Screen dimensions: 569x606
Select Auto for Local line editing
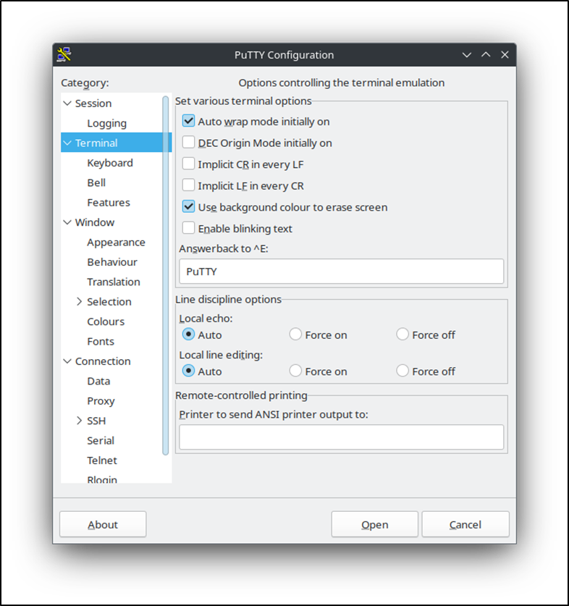tap(188, 371)
